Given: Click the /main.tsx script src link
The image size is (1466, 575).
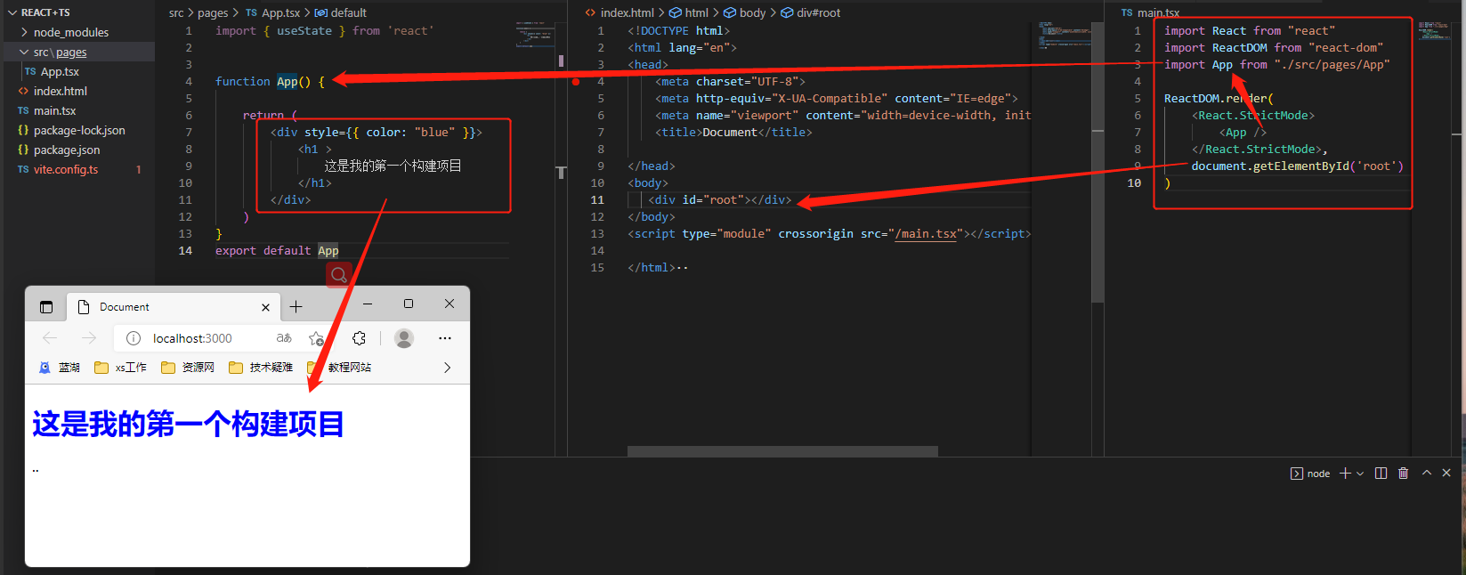Looking at the screenshot, I should click(926, 234).
